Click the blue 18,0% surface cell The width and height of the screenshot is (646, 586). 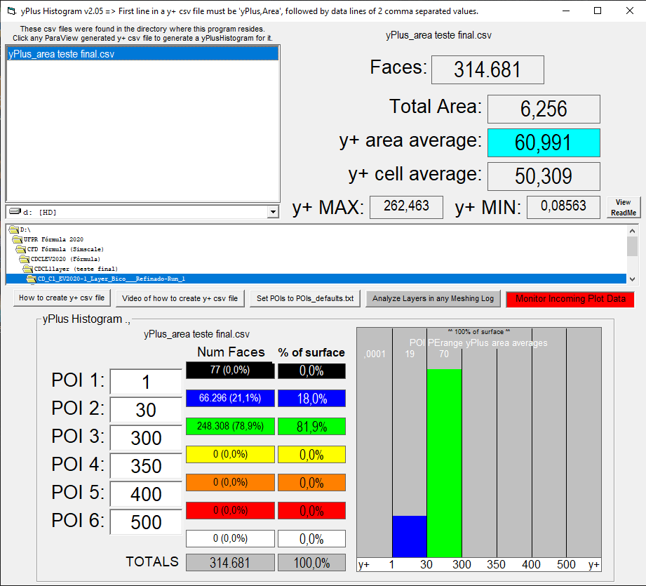311,398
